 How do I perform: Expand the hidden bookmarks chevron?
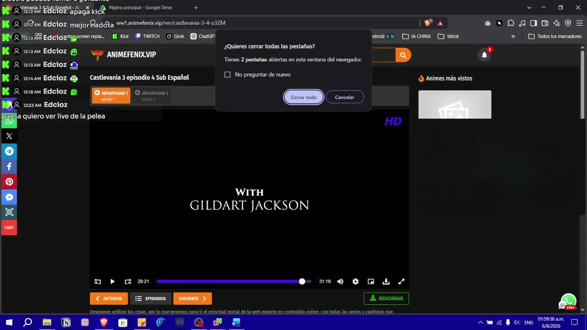click(x=513, y=36)
